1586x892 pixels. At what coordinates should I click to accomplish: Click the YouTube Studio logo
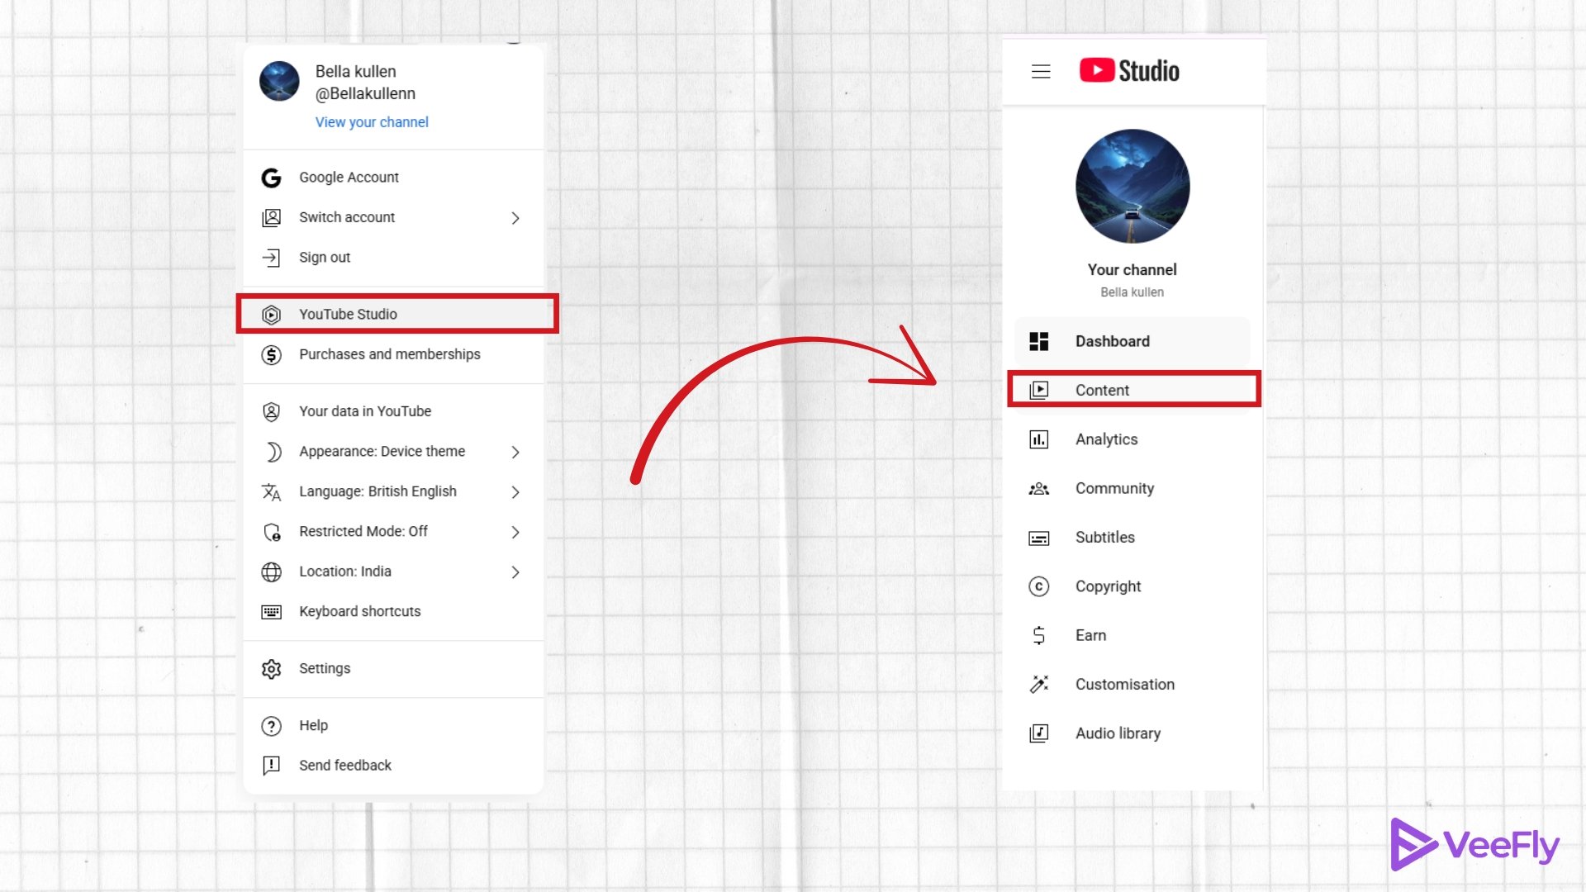(1129, 71)
